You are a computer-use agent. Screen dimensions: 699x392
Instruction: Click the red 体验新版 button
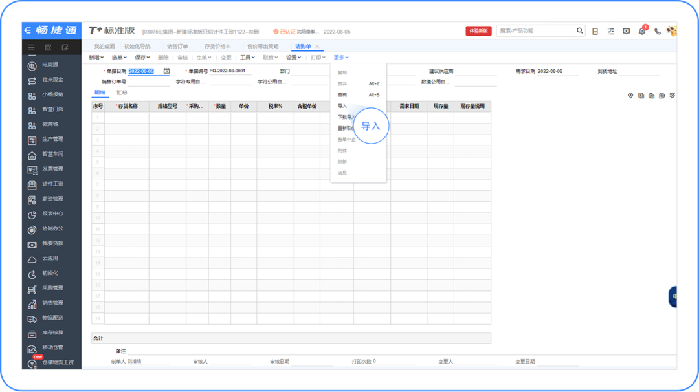click(478, 31)
